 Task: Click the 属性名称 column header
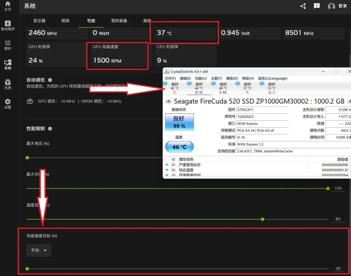[186, 159]
